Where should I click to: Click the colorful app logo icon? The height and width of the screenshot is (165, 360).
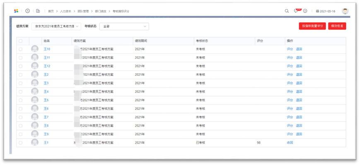click(x=16, y=11)
